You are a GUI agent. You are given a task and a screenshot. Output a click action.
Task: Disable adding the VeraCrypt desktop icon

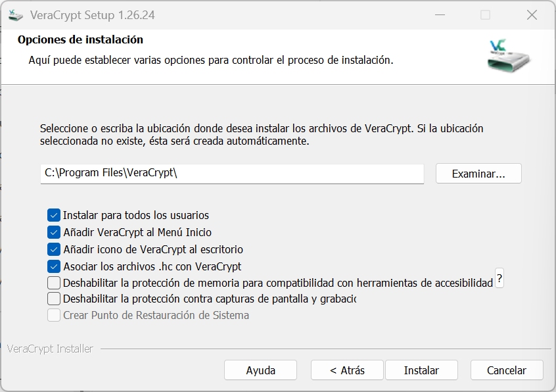(x=53, y=249)
